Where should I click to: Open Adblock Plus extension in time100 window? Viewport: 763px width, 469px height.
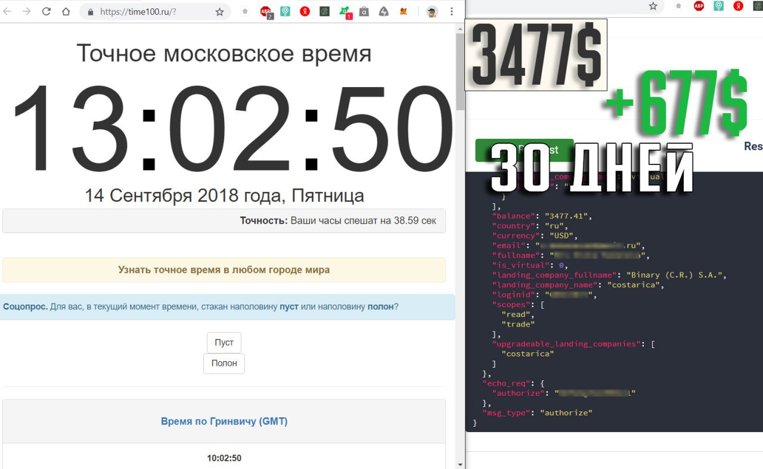point(266,12)
